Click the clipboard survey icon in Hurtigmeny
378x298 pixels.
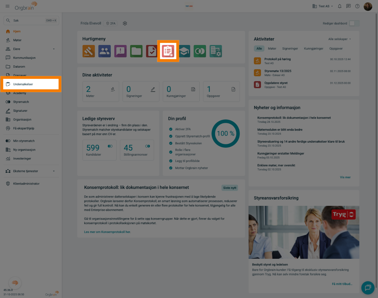point(168,51)
